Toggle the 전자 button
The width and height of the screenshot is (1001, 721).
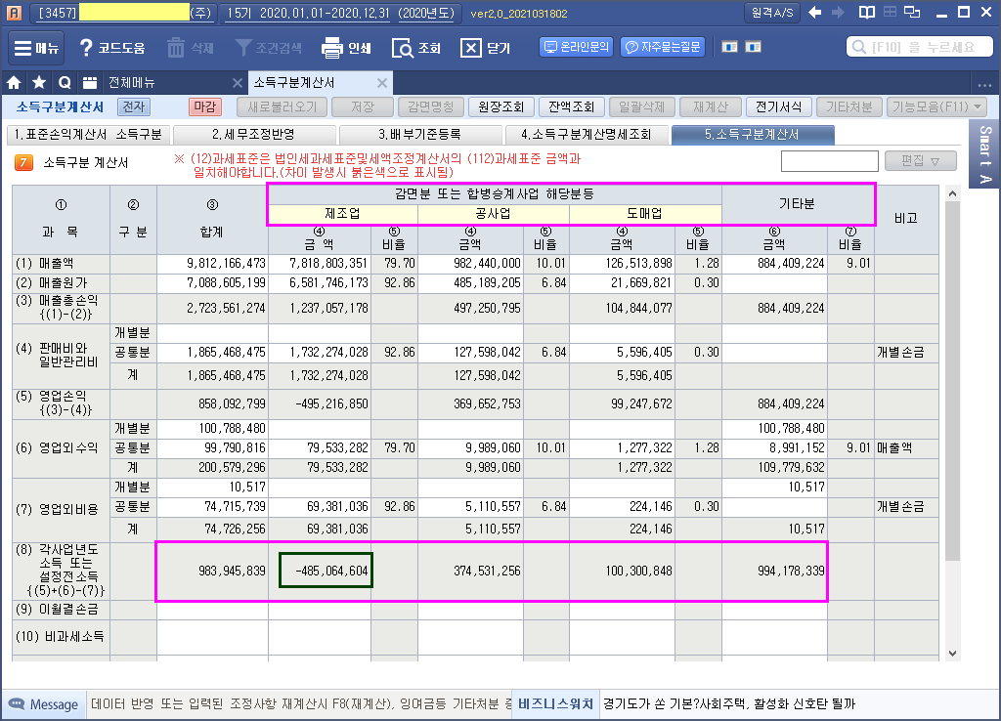[133, 106]
